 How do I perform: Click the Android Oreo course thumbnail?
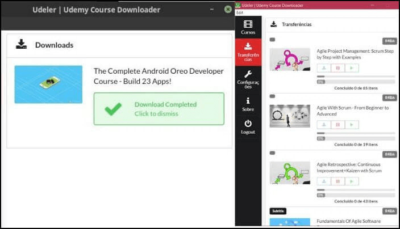[48, 84]
